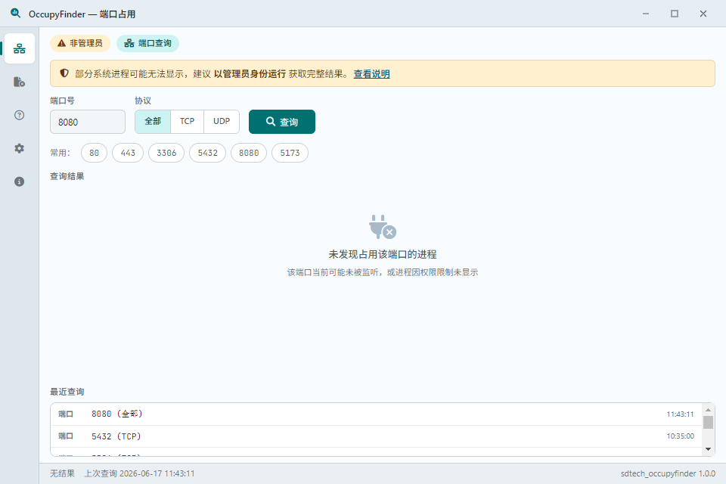The image size is (726, 484).
Task: Select the TCP protocol option
Action: (x=187, y=121)
